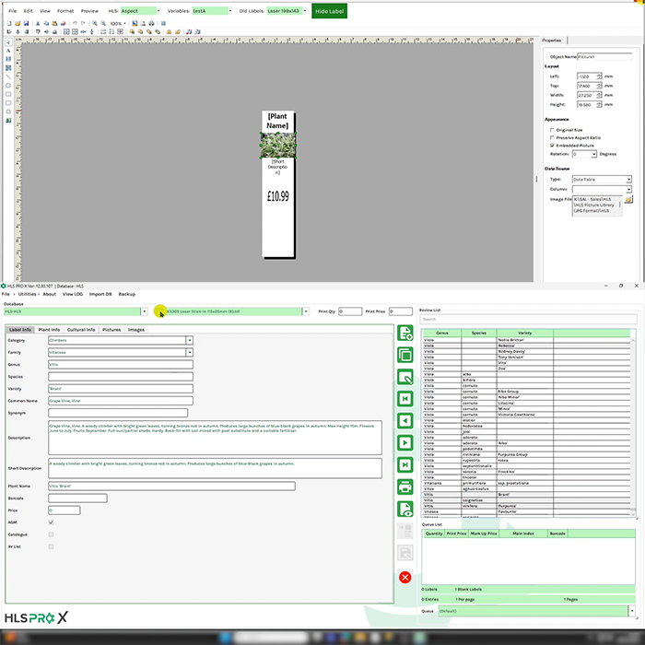Browse for image file with folder icon
This screenshot has height=645, width=645.
click(x=628, y=200)
